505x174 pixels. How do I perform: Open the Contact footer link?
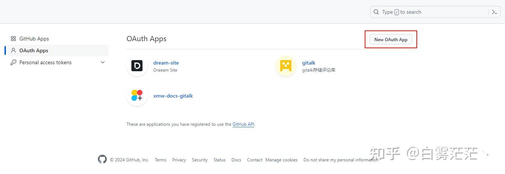255,160
